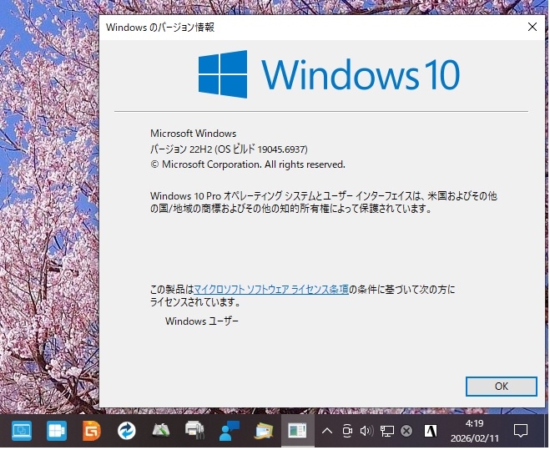Open the printer tools app on taskbar
This screenshot has height=450, width=550.
point(195,432)
